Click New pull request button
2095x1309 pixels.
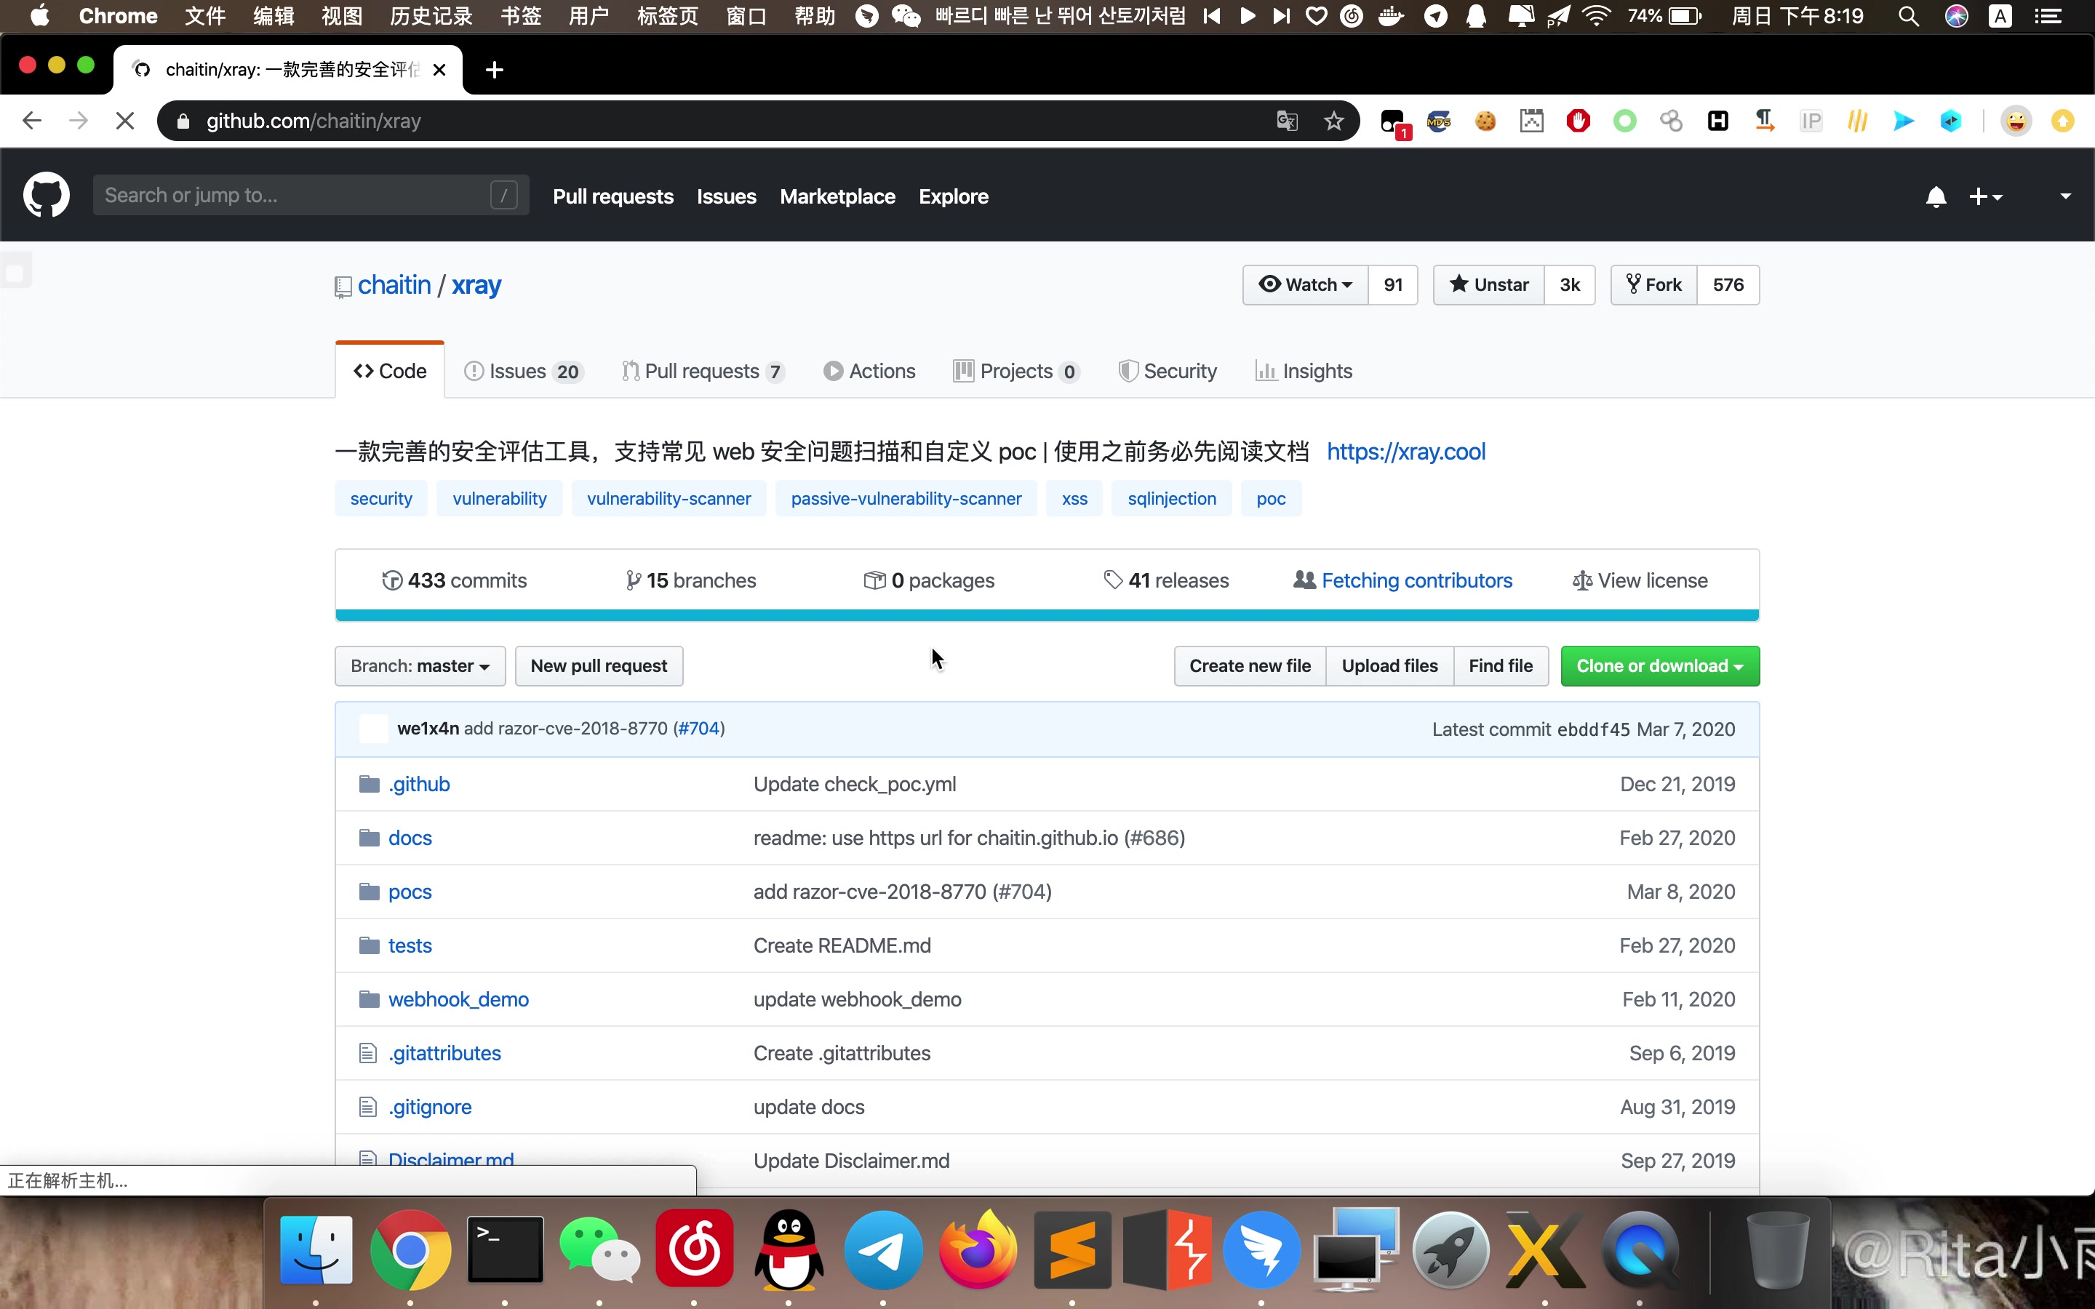pyautogui.click(x=599, y=665)
